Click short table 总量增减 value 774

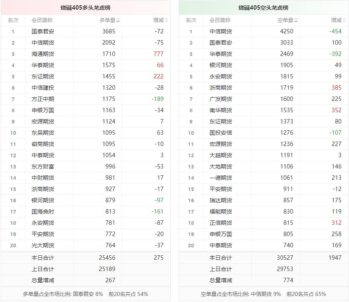(x=288, y=280)
